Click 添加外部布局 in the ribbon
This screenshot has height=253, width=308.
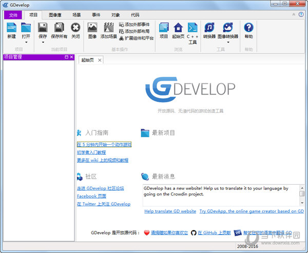(x=134, y=31)
